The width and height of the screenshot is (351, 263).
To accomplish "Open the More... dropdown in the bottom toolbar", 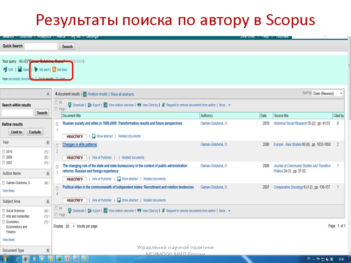I will [x=225, y=211].
